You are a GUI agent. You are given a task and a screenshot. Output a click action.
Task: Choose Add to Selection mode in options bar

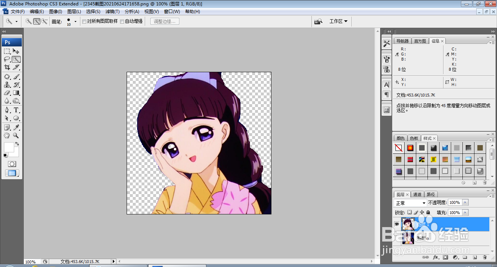tap(37, 21)
